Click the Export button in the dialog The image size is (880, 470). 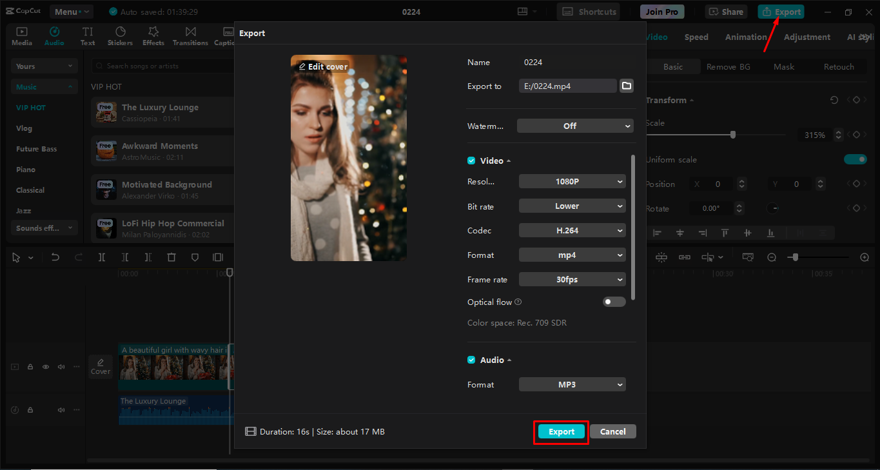coord(560,431)
